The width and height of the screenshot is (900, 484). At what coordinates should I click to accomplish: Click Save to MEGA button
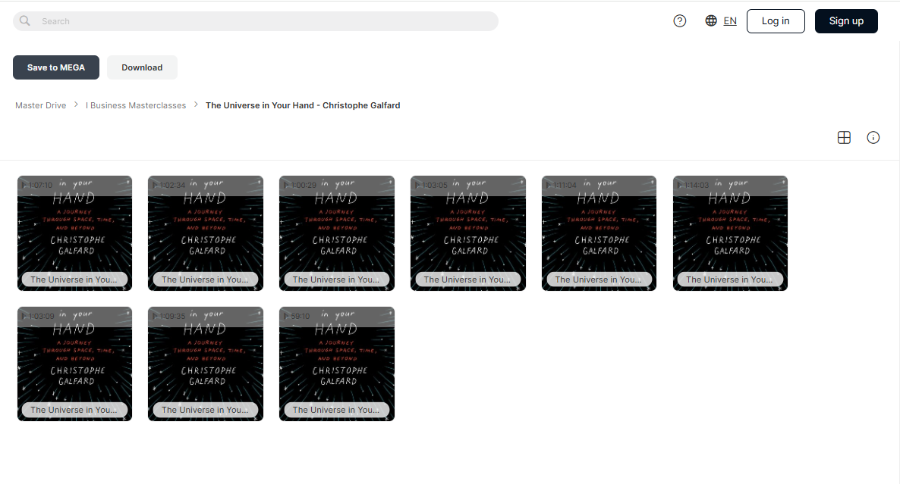[56, 67]
